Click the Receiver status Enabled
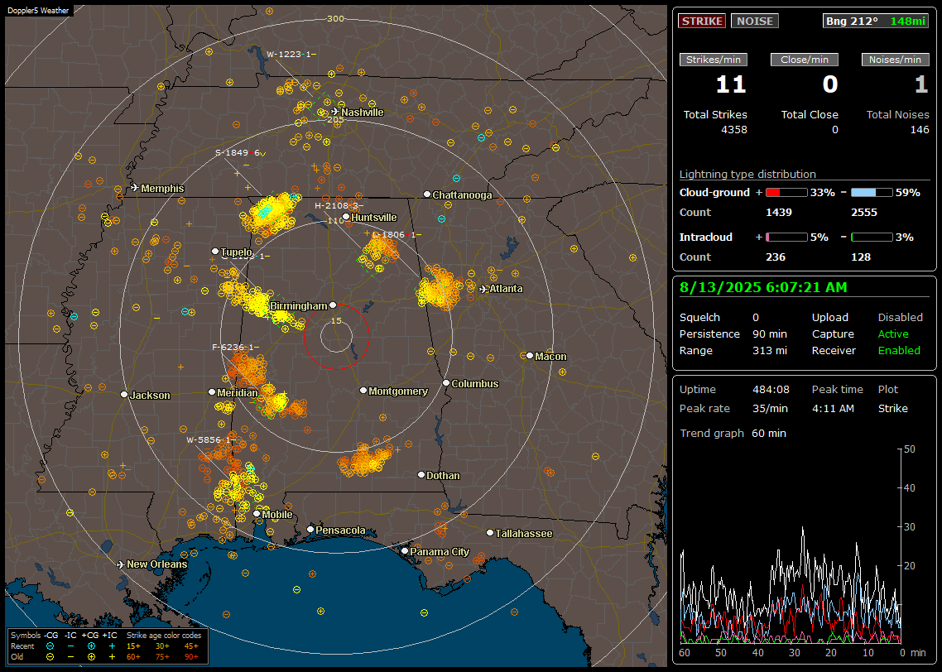942x672 pixels. point(899,351)
